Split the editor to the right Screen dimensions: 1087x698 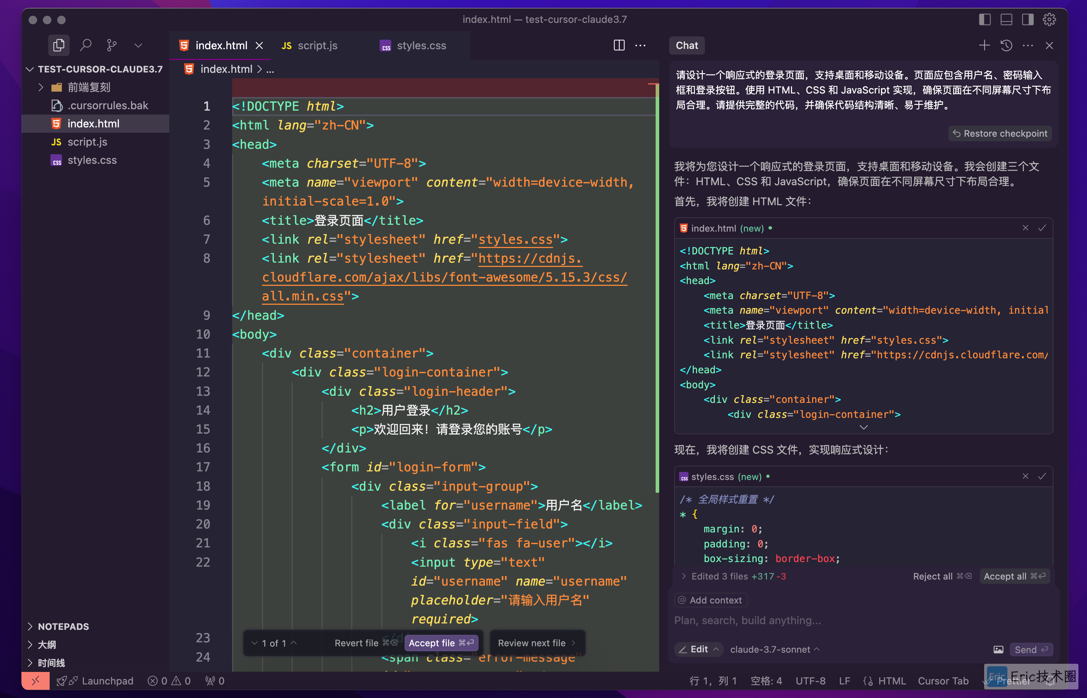pyautogui.click(x=619, y=45)
